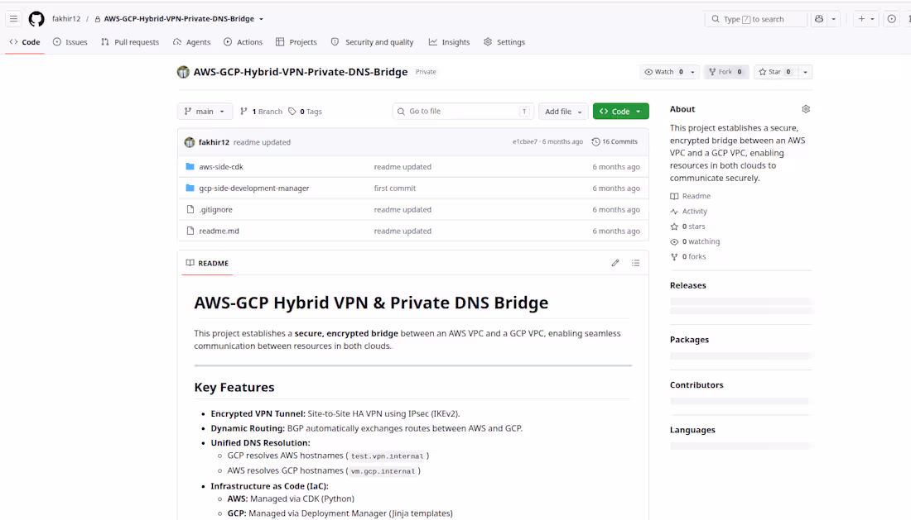This screenshot has width=911, height=520.
Task: Open the Readme link in About sidebar
Action: tap(690, 196)
